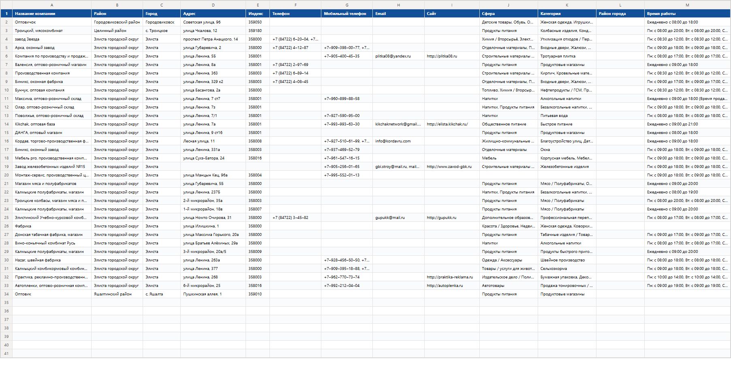Select the company cell 'Оптовичок'

pos(52,22)
